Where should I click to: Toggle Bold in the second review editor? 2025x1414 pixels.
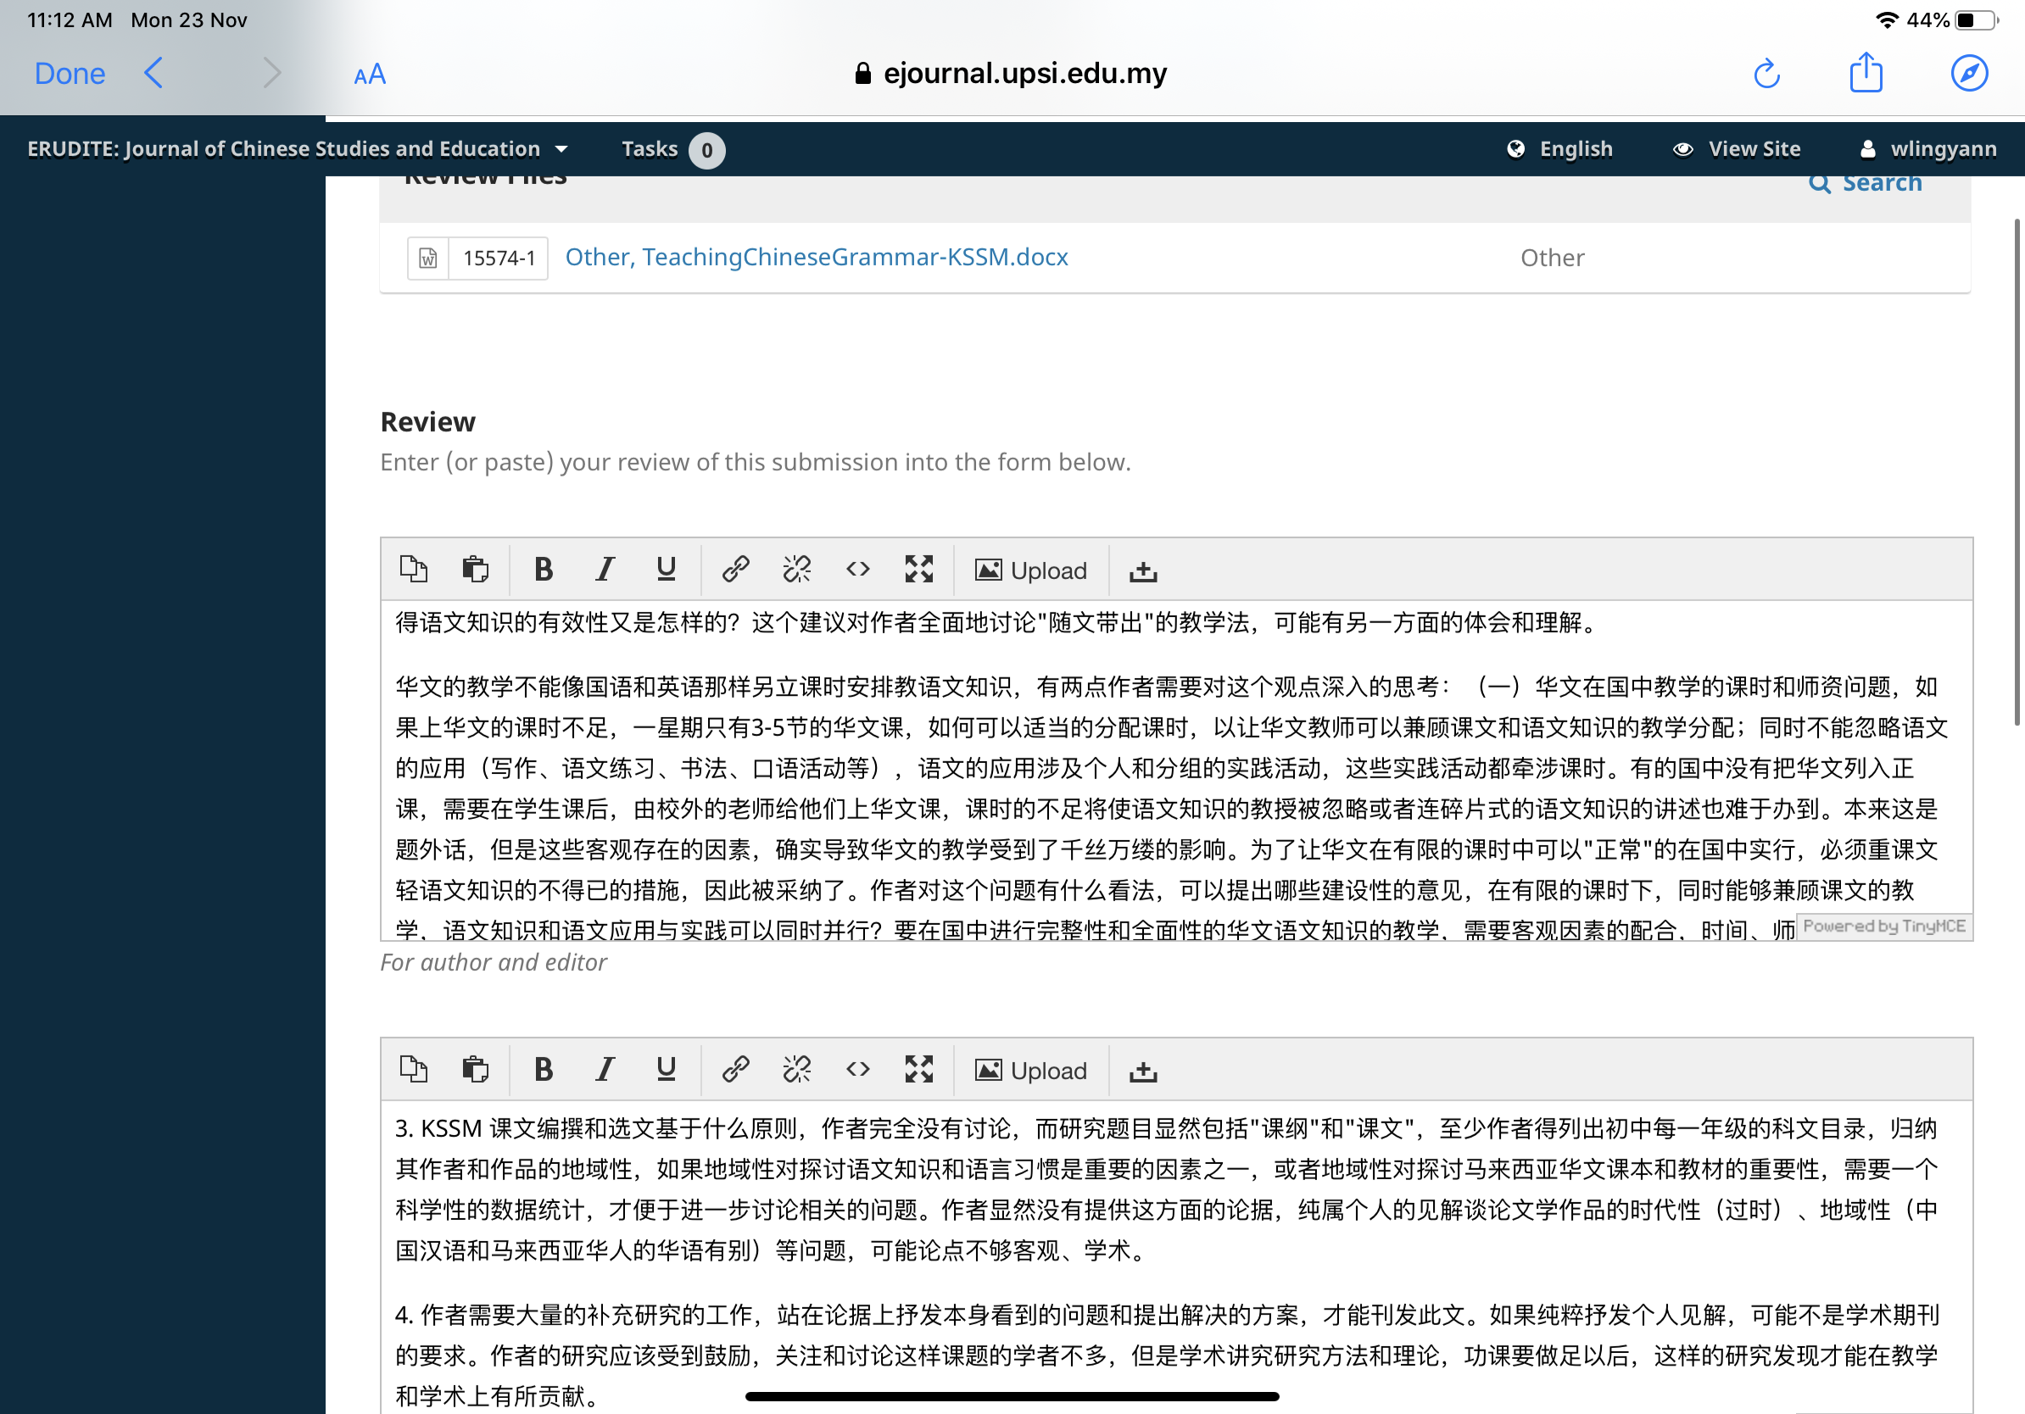tap(544, 1069)
